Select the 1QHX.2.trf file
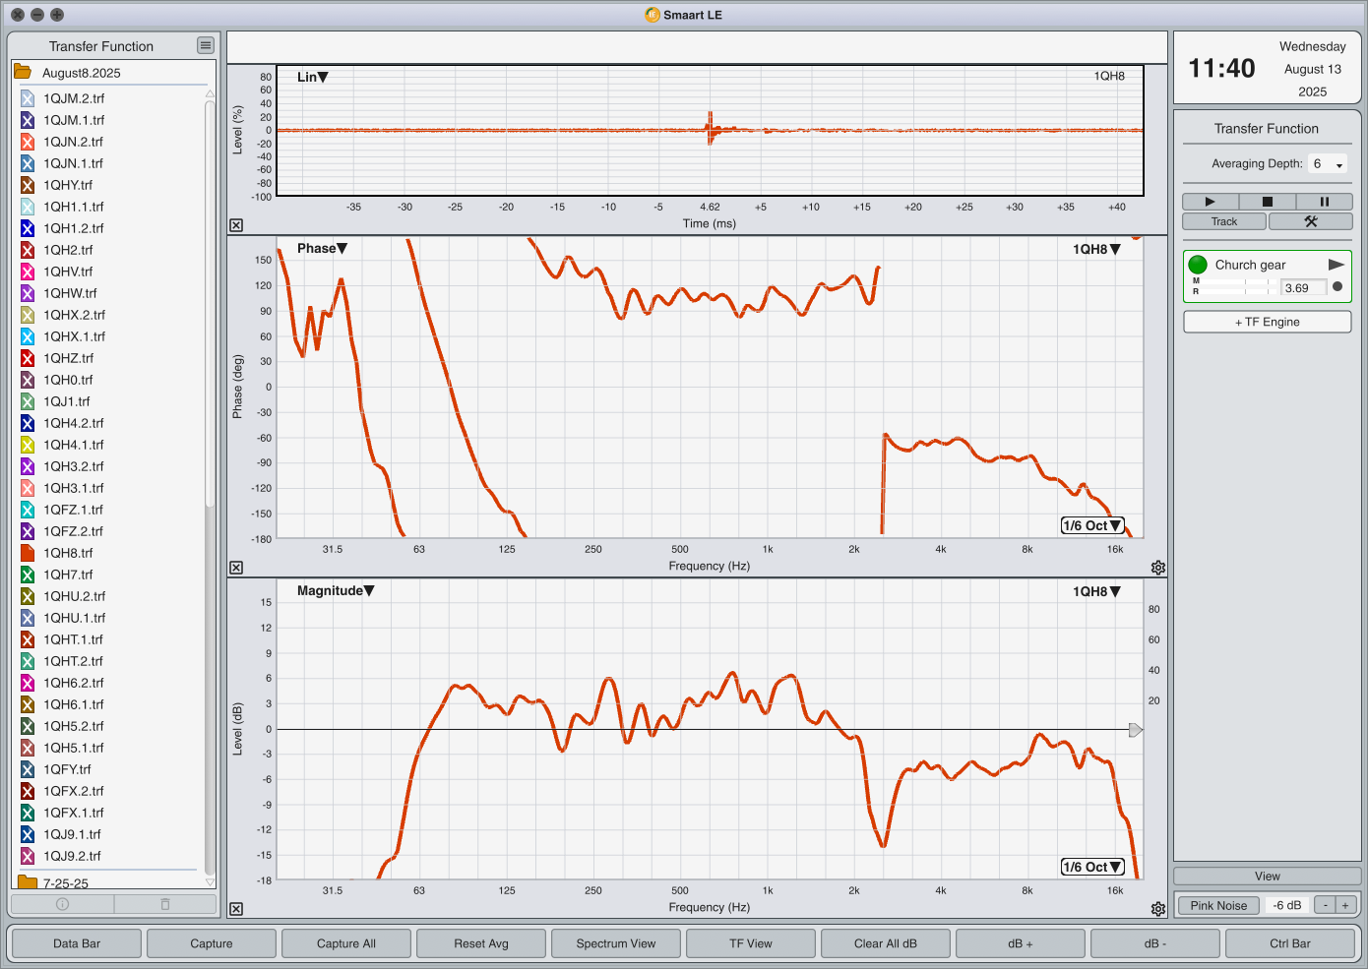The height and width of the screenshot is (969, 1368). tap(74, 315)
